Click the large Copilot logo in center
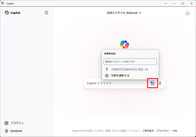Screen dimensions: 196x137 [x=124, y=44]
